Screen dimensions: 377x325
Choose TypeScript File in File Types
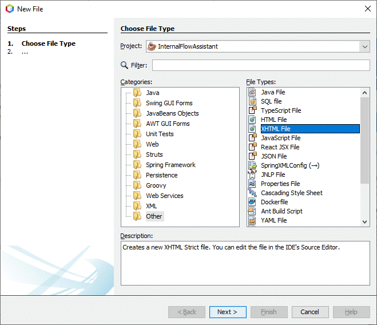pyautogui.click(x=281, y=110)
